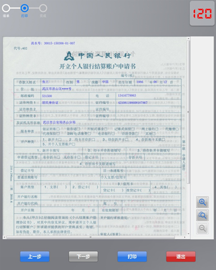Select the highlighted 打印 step circle

click(24, 8)
